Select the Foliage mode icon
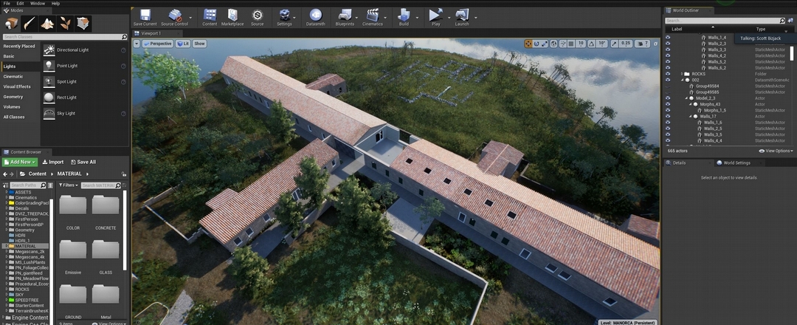Viewport: 797px width, 325px height. coord(66,24)
